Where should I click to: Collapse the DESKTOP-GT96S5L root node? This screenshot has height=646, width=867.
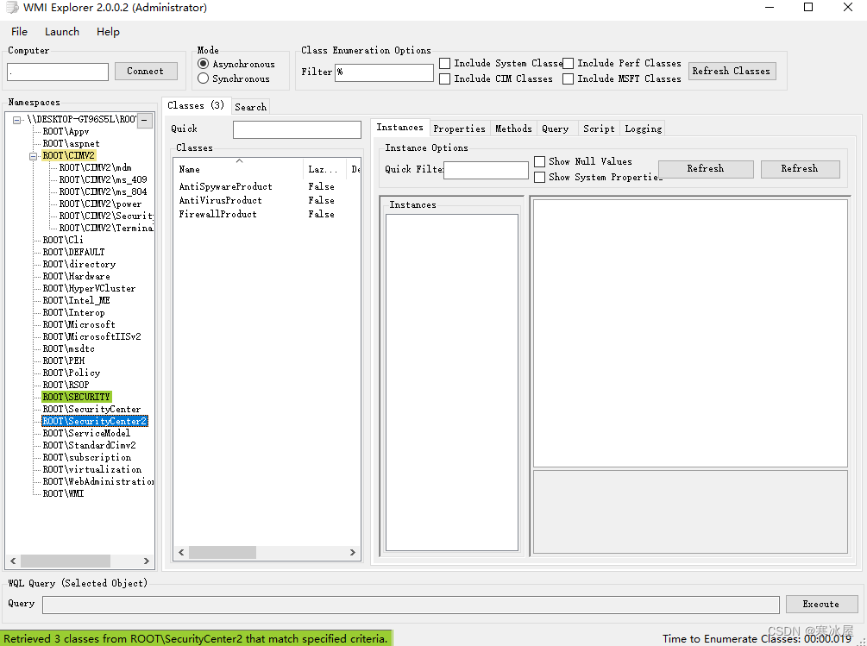click(x=17, y=119)
